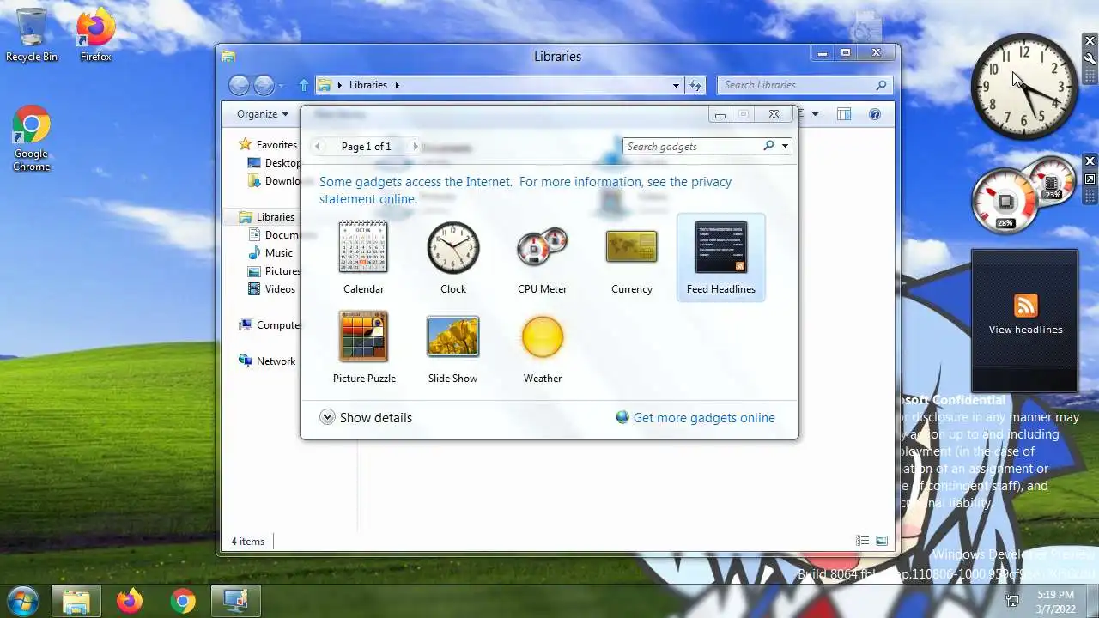Viewport: 1099px width, 618px height.
Task: Click the Libraries address bar
Action: coord(500,85)
